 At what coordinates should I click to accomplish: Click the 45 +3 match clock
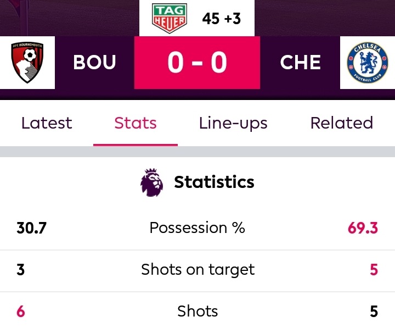click(222, 19)
